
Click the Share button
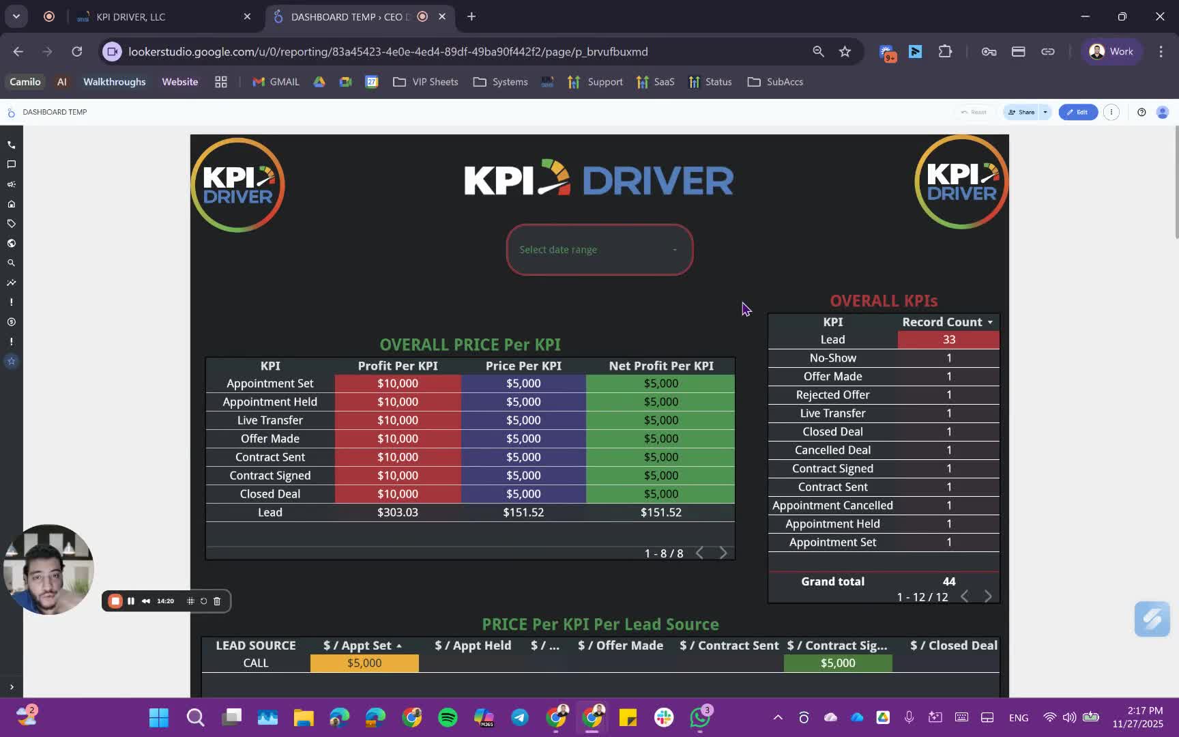(1021, 112)
